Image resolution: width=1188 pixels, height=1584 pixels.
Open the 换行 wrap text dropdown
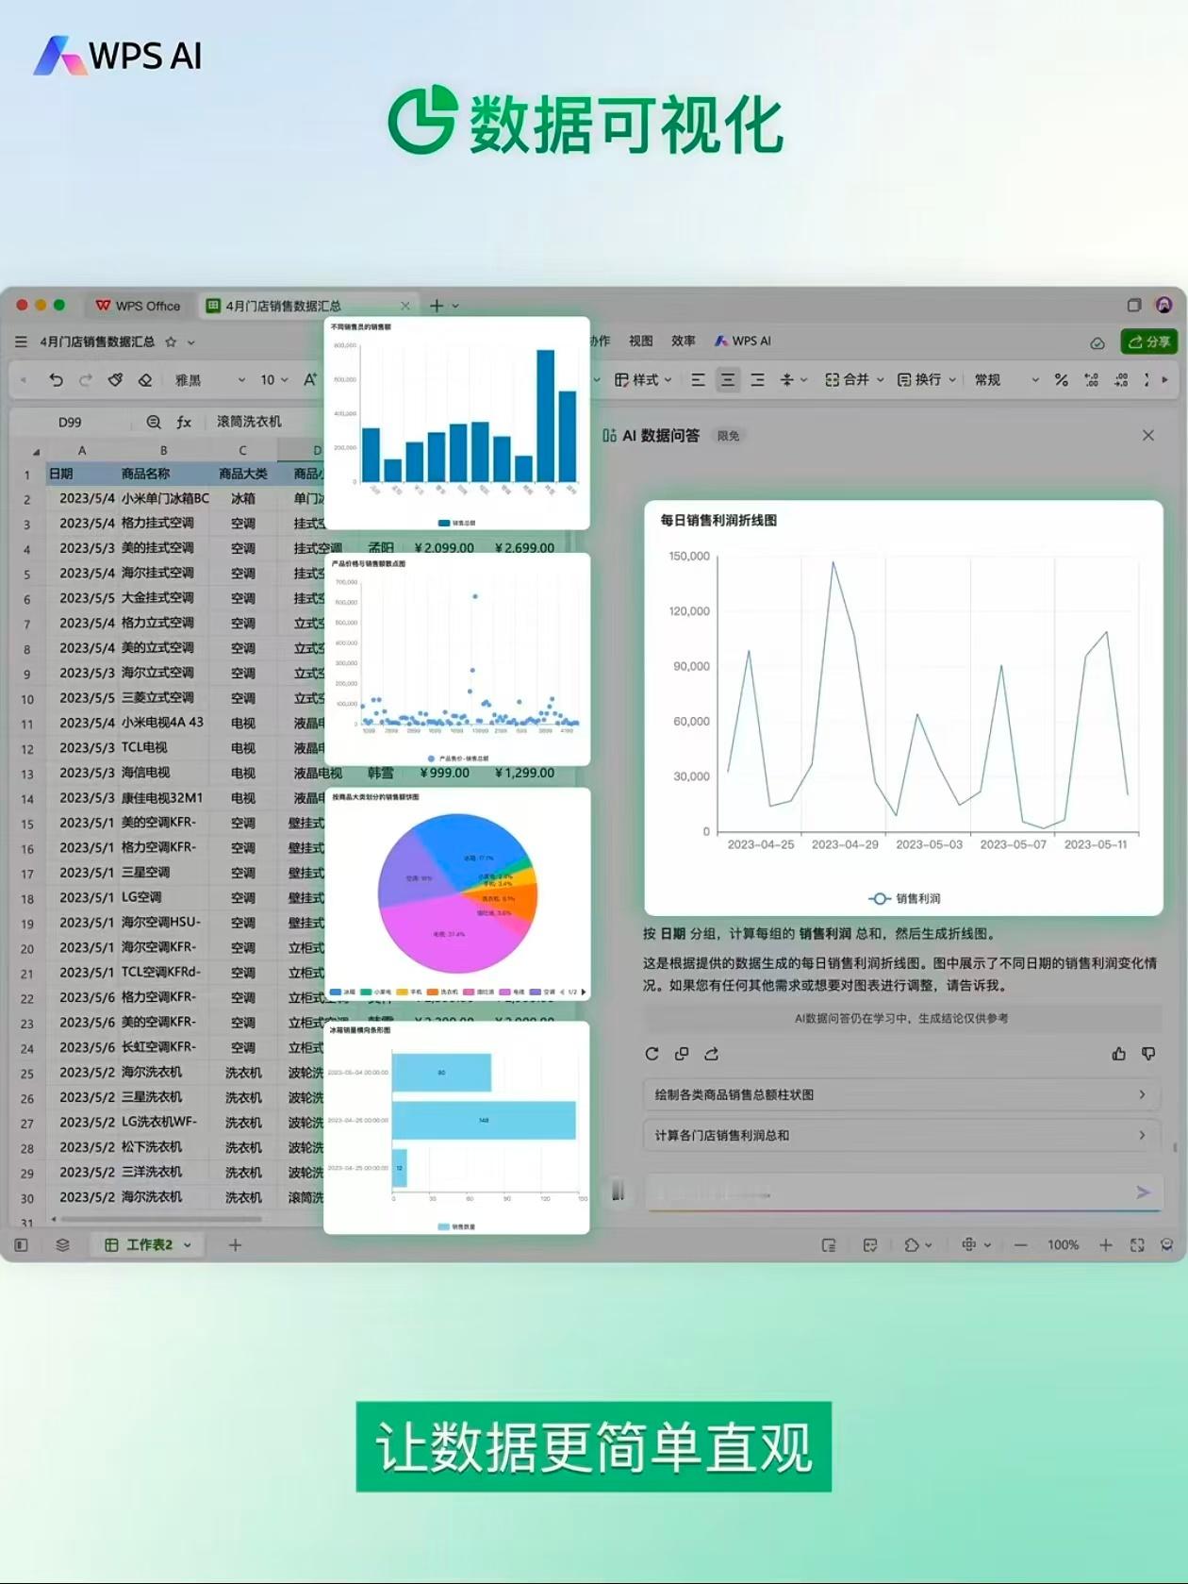[926, 379]
